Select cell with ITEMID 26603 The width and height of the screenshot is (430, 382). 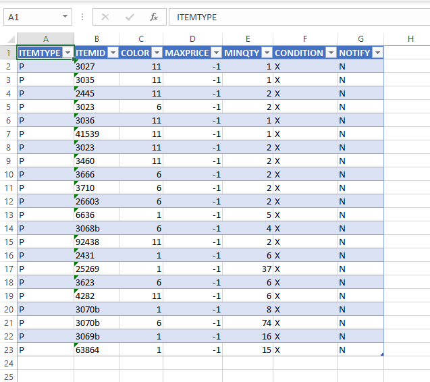97,201
